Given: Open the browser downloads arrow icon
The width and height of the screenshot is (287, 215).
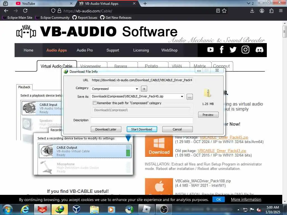Looking at the screenshot, I should pyautogui.click(x=252, y=11).
